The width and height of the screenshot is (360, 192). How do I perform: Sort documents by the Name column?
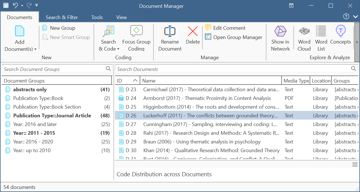click(211, 81)
